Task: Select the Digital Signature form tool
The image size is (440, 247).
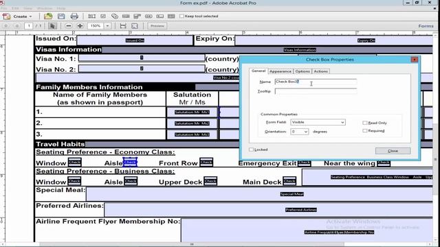Action: click(160, 16)
